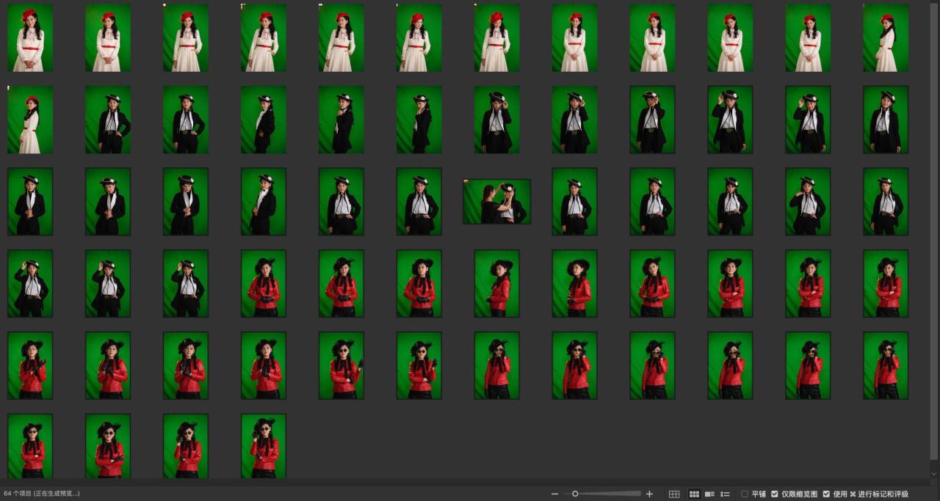Enable the 平铺 checkbox

coord(745,494)
